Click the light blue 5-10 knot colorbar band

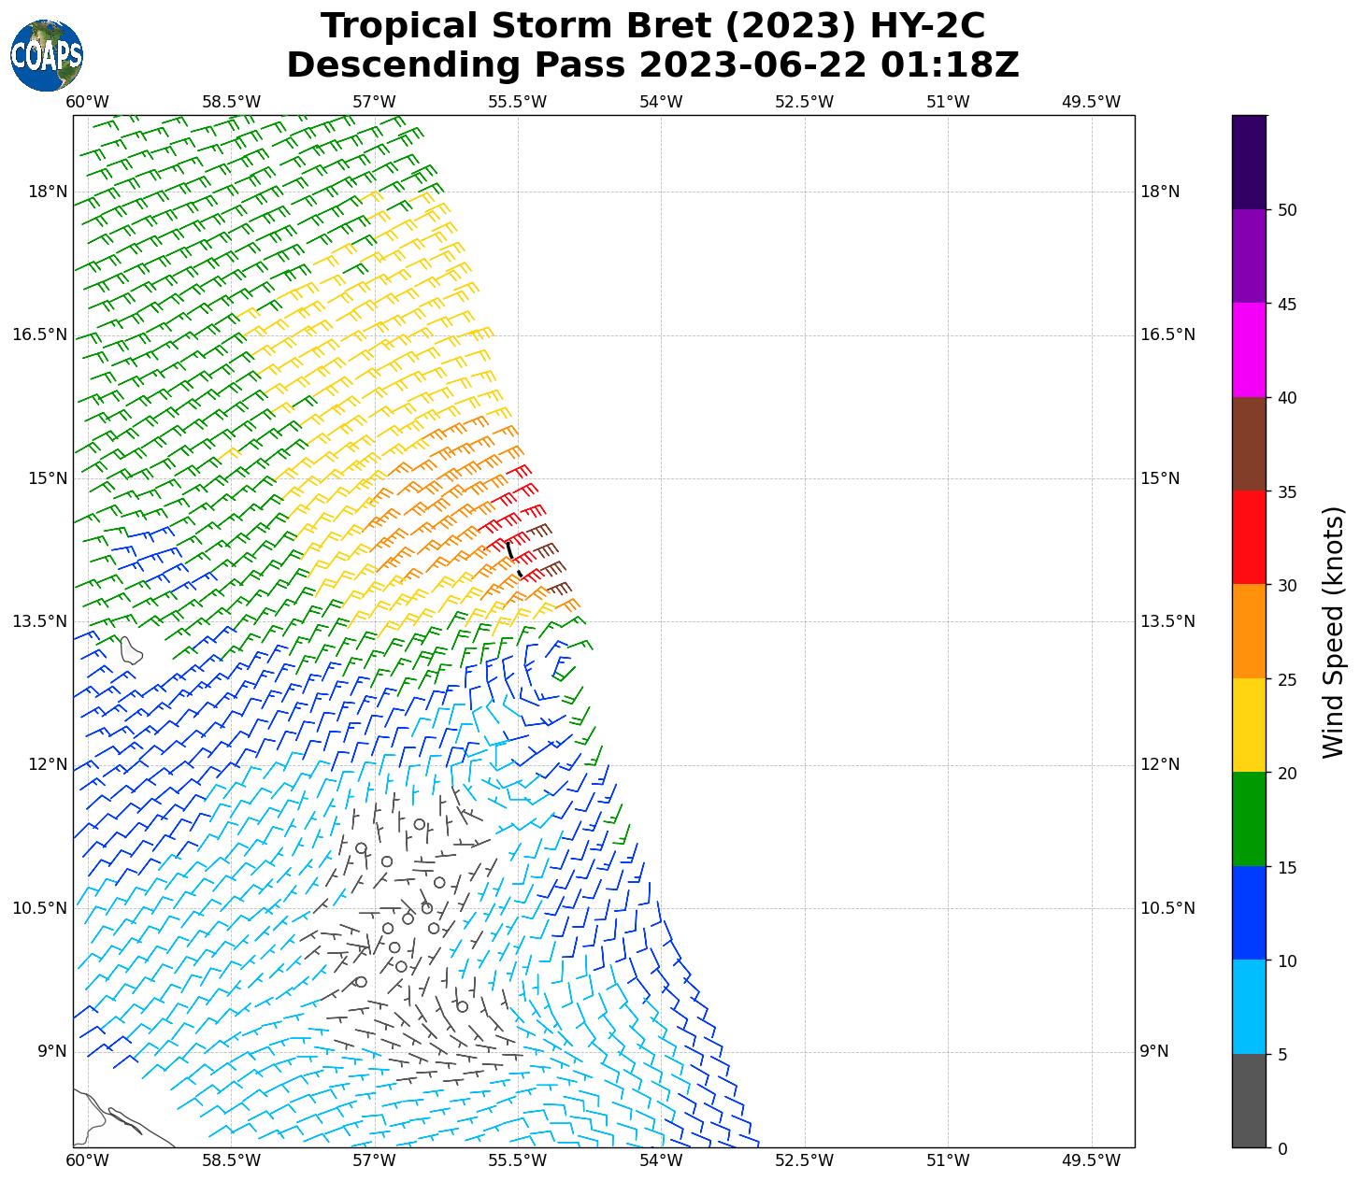click(1249, 1007)
